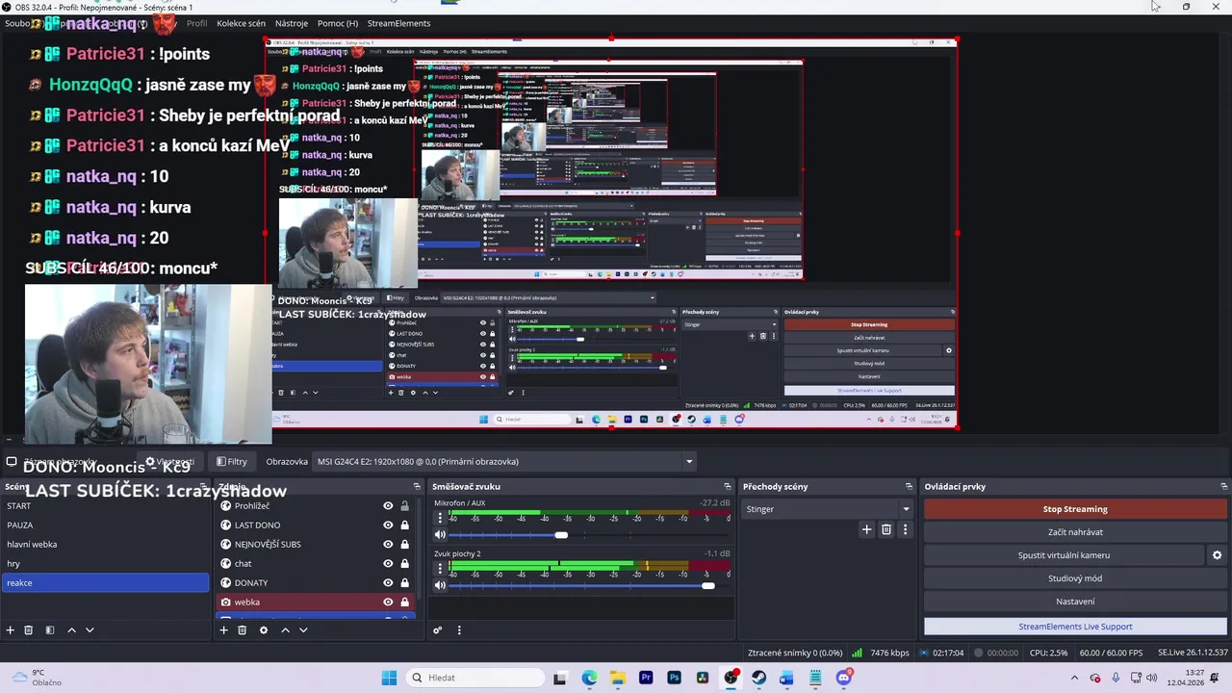Move selected source down
The image size is (1232, 693).
[x=303, y=630]
